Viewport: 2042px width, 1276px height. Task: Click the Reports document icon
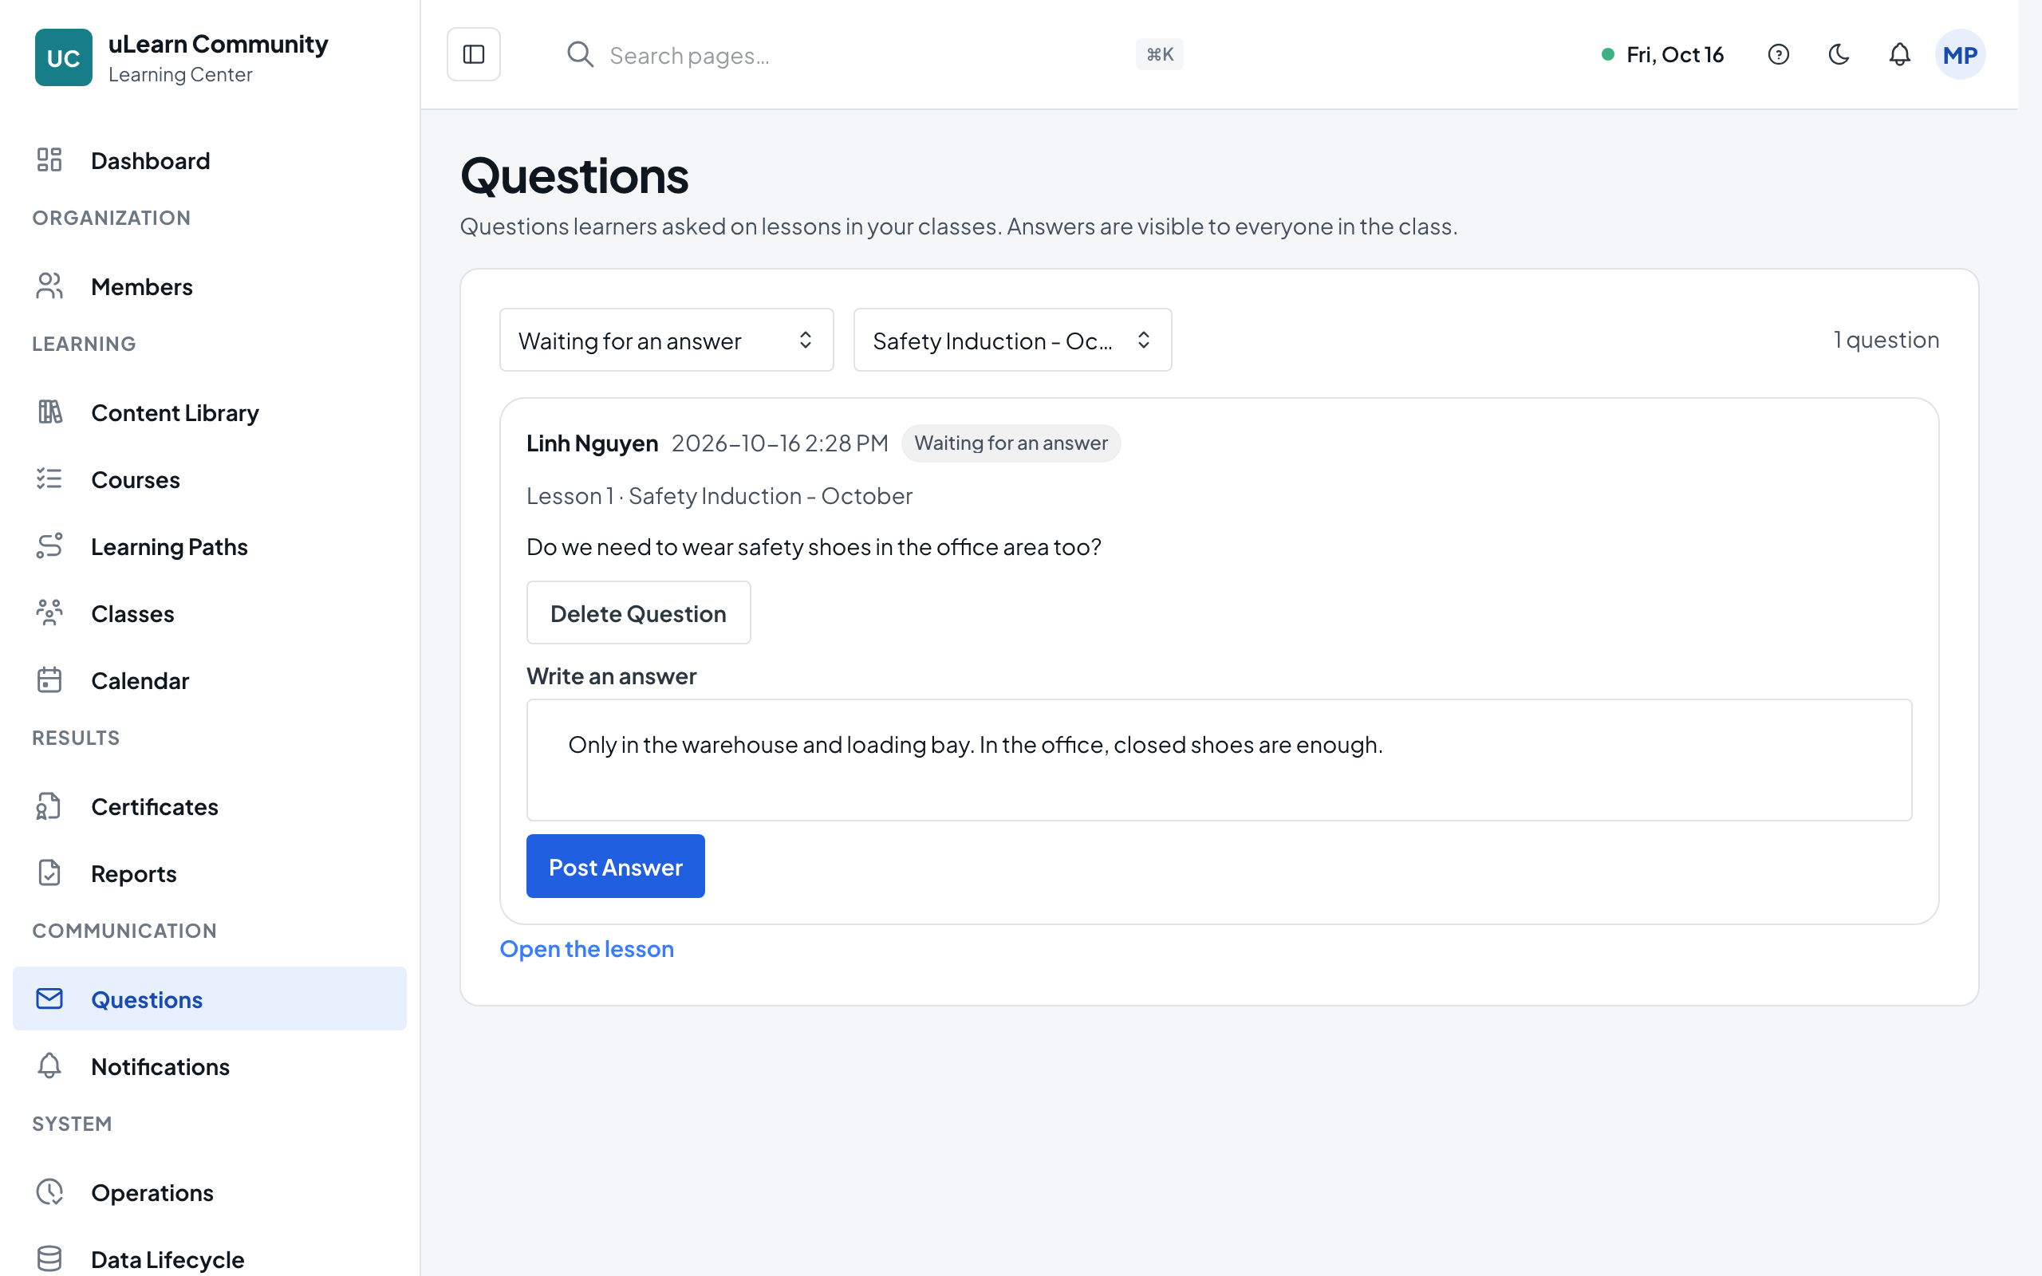pyautogui.click(x=49, y=872)
